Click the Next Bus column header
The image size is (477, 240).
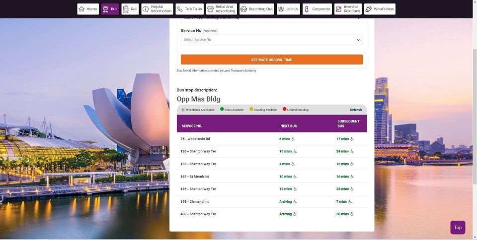point(288,126)
